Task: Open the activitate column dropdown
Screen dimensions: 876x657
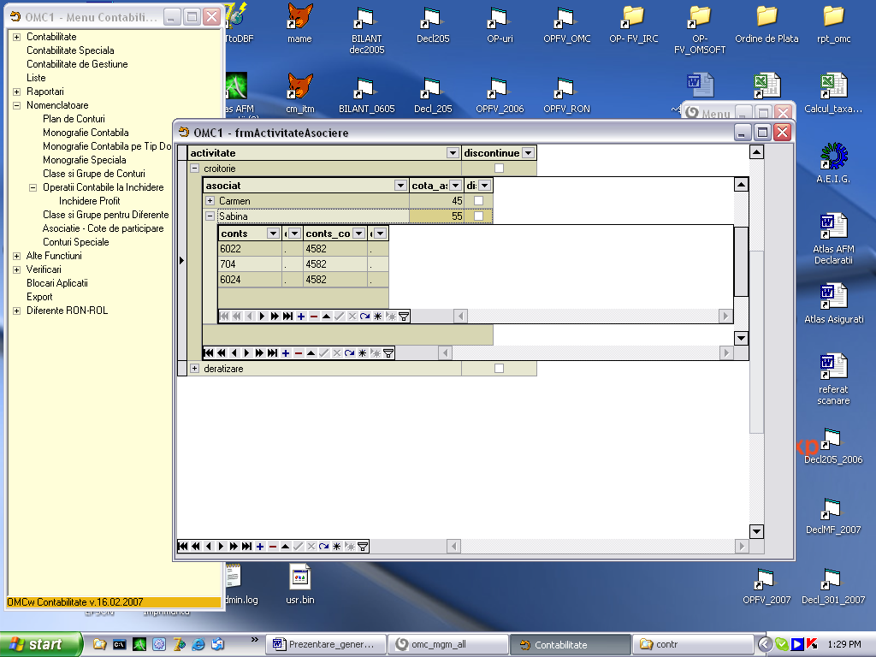Action: click(453, 153)
